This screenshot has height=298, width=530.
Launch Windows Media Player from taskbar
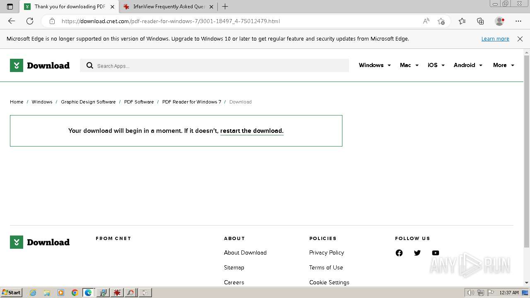(61, 293)
